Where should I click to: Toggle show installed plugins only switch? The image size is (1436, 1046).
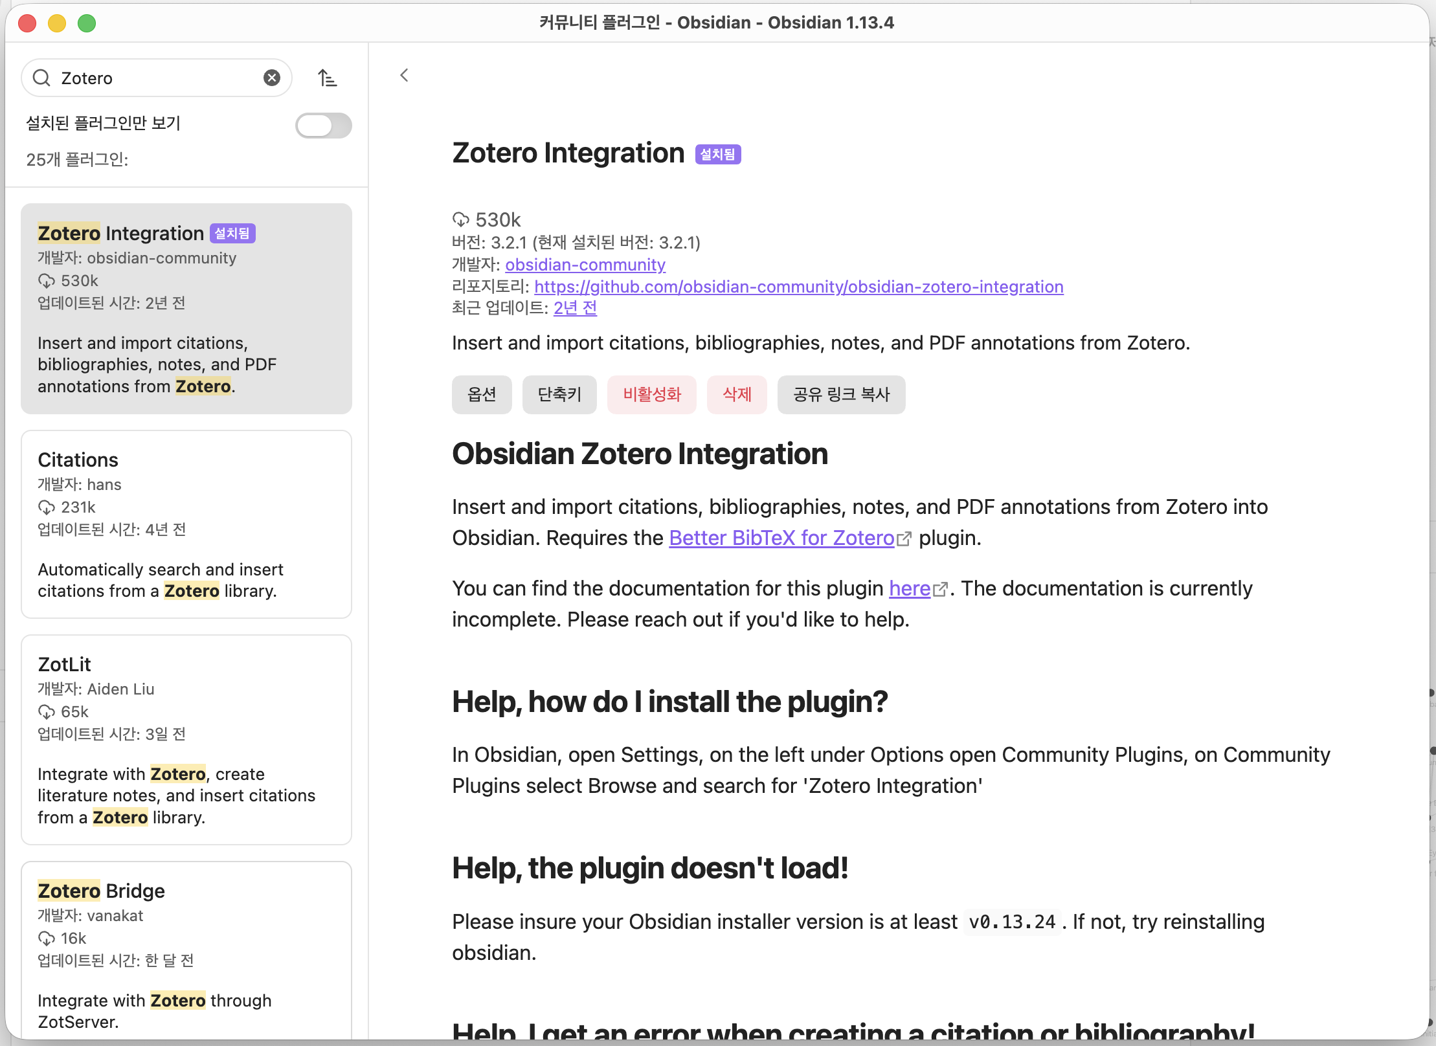point(323,125)
